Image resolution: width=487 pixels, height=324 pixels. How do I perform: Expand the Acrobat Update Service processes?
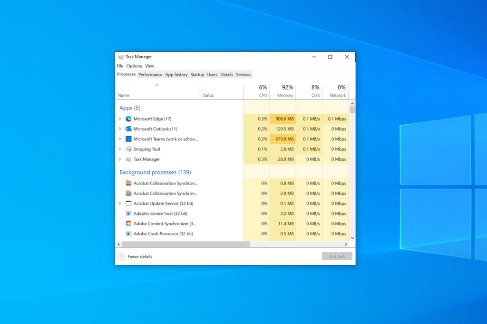point(119,203)
